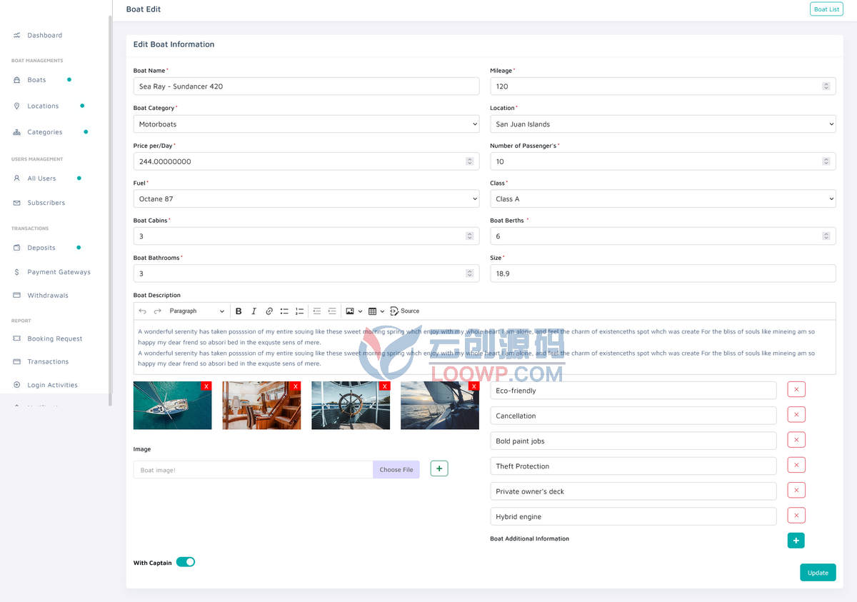This screenshot has width=857, height=602.
Task: Apply numbered list in the editor
Action: pyautogui.click(x=299, y=311)
